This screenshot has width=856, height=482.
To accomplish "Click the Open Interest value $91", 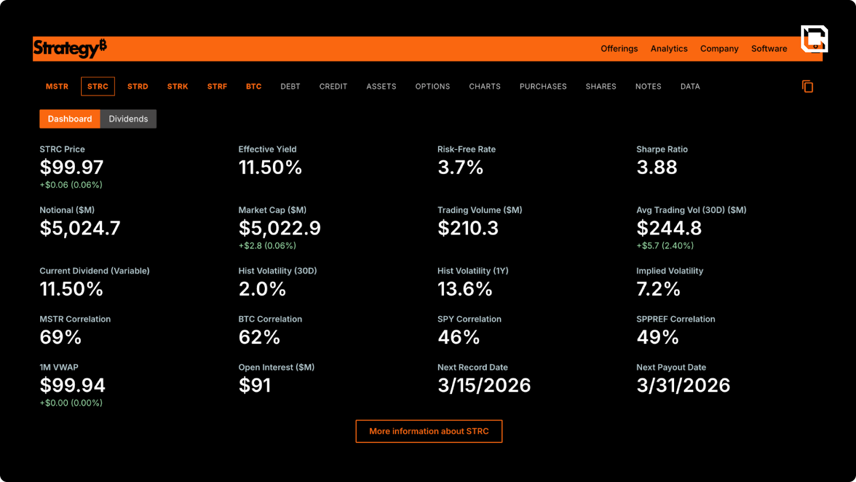I will pyautogui.click(x=255, y=386).
